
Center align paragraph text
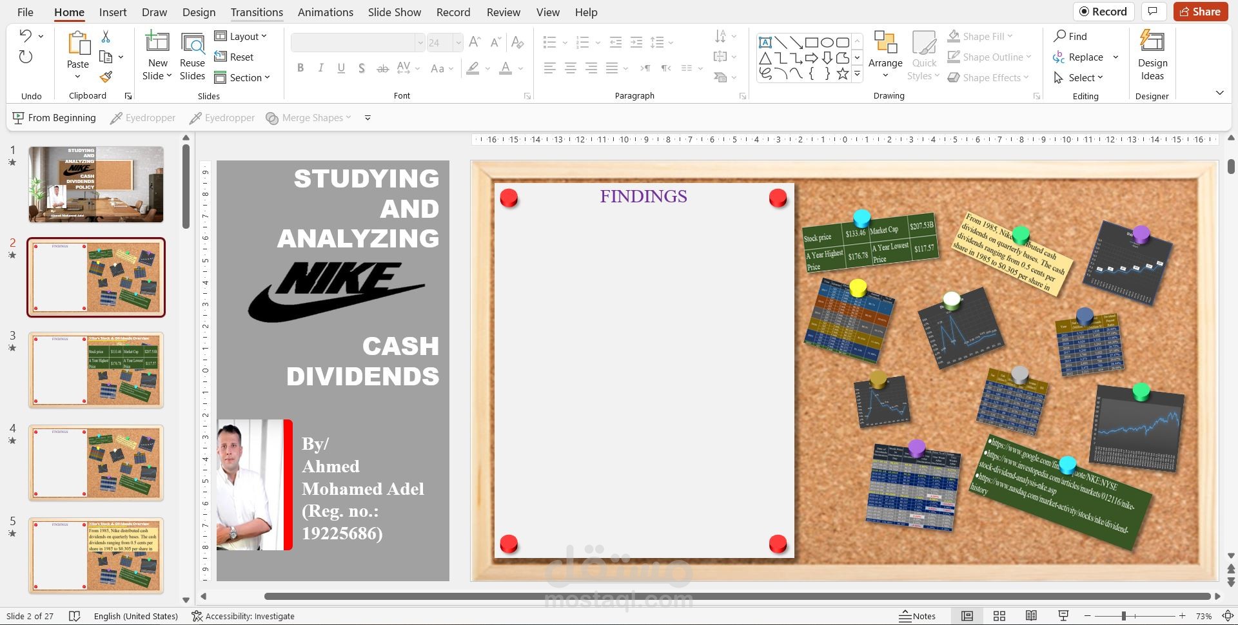[x=570, y=68]
